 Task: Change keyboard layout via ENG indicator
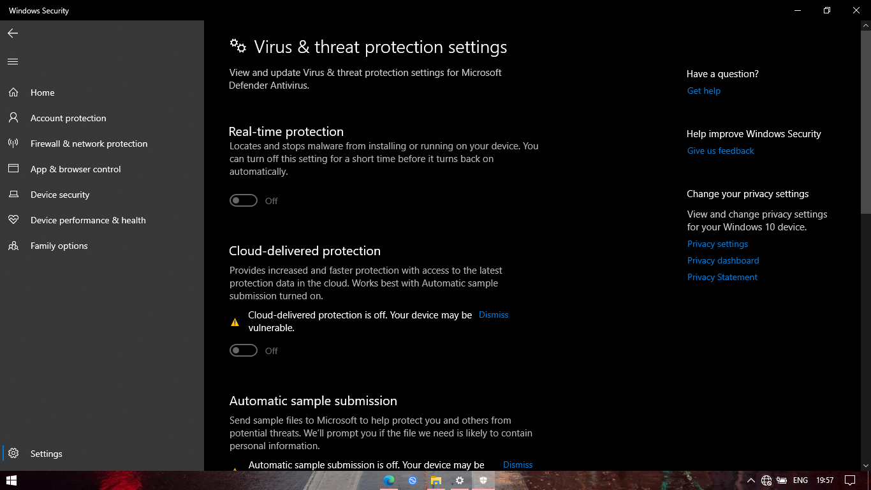point(801,480)
